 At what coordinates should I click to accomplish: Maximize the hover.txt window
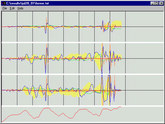coord(157,3)
